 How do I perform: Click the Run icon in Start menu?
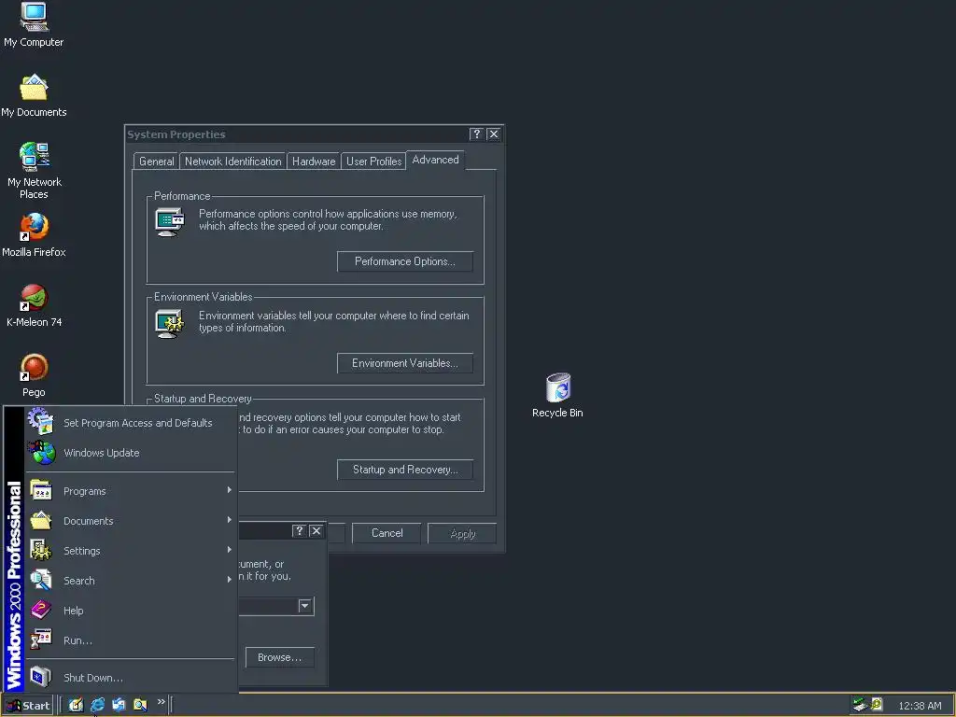pos(41,640)
